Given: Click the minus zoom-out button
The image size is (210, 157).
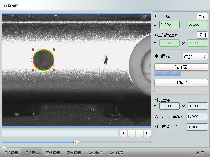Looking at the screenshot, I should [132, 133].
